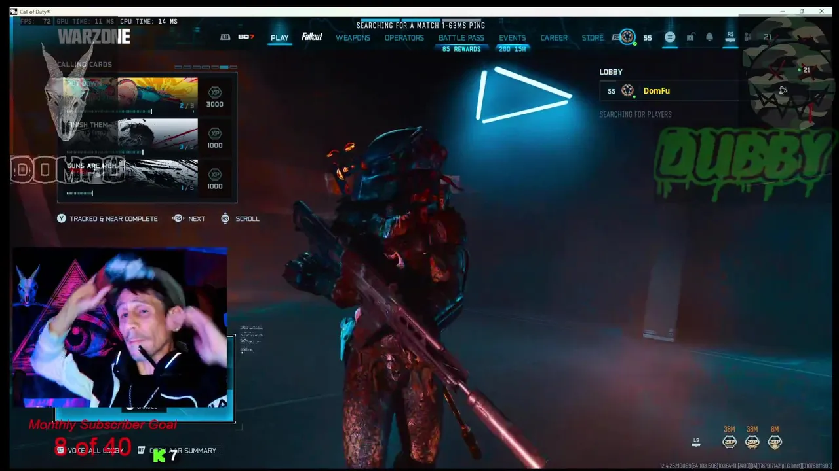Click the Y button Tracked & Near Complete
The height and width of the screenshot is (471, 839).
(107, 218)
